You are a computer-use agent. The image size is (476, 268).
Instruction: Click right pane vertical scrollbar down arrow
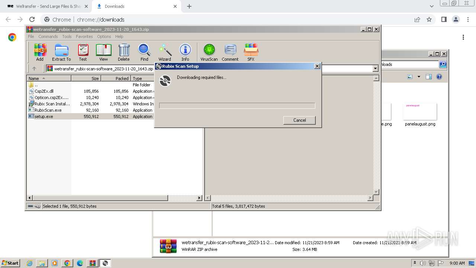(376, 192)
